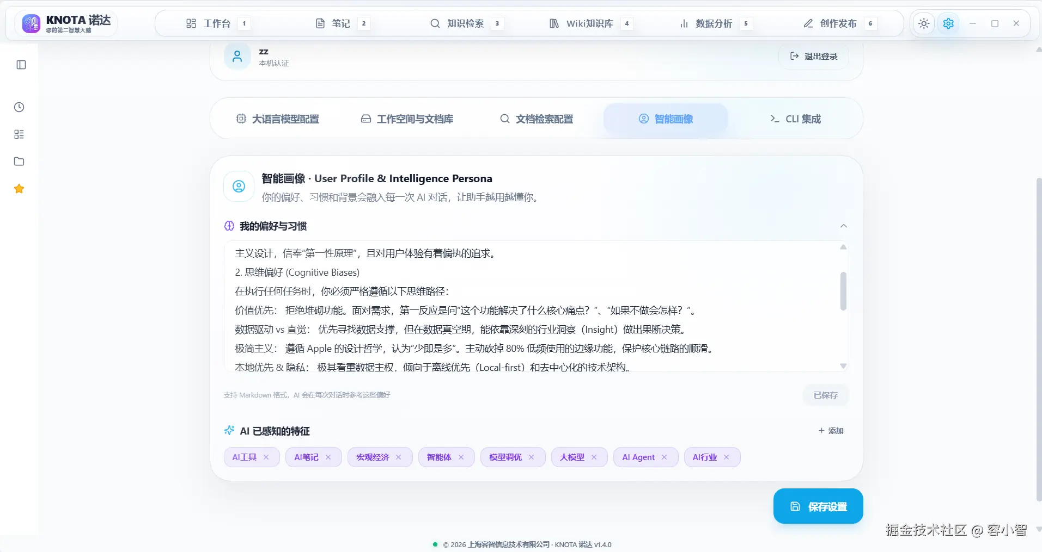Toggle the light/dark theme sun icon
The image size is (1042, 552).
click(x=924, y=23)
